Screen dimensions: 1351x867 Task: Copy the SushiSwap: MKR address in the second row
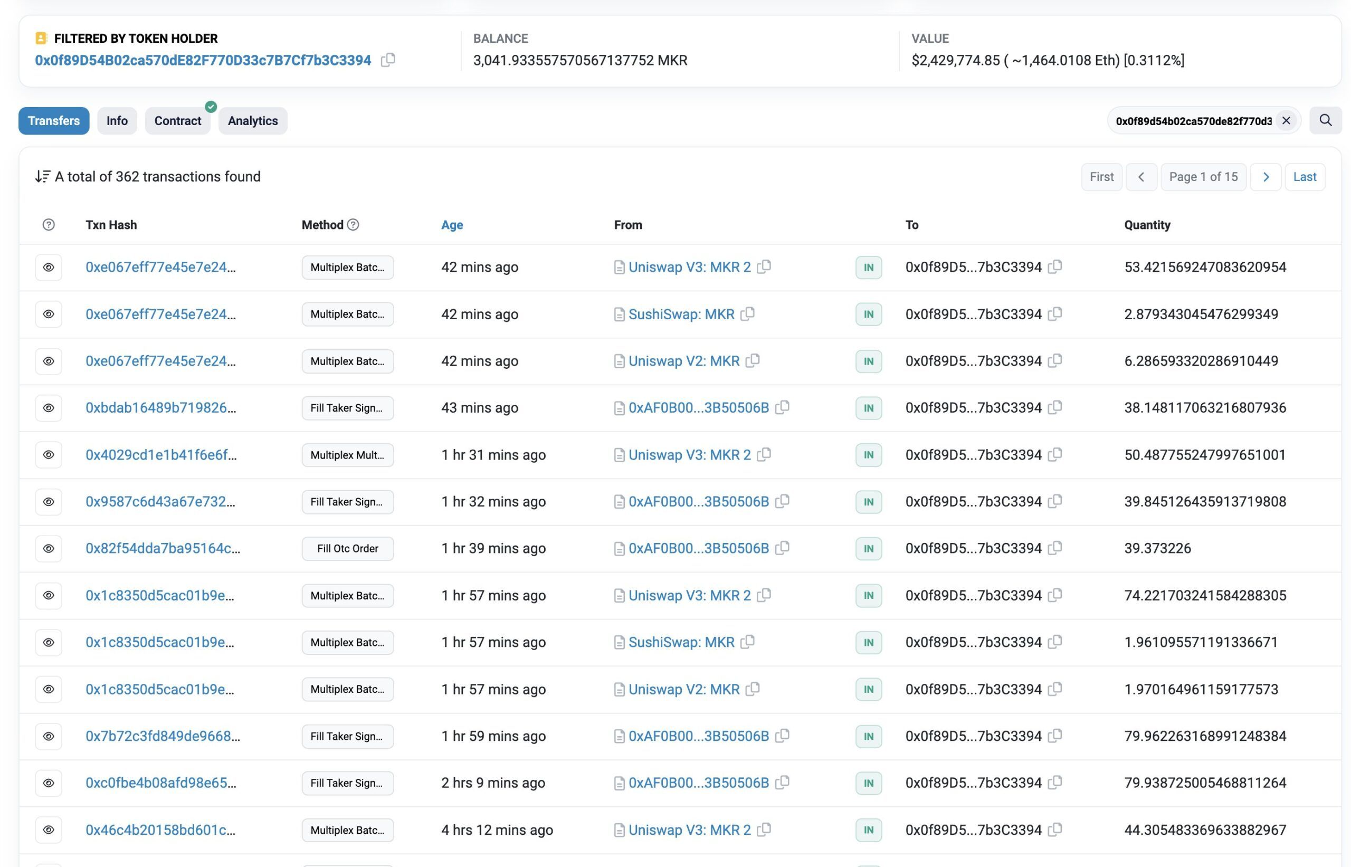(x=748, y=313)
